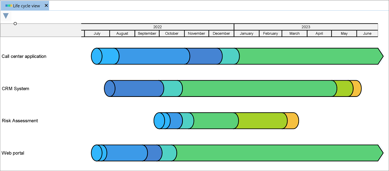Select the Call center application row label
Screen dimensions: 389x171
coord(24,56)
